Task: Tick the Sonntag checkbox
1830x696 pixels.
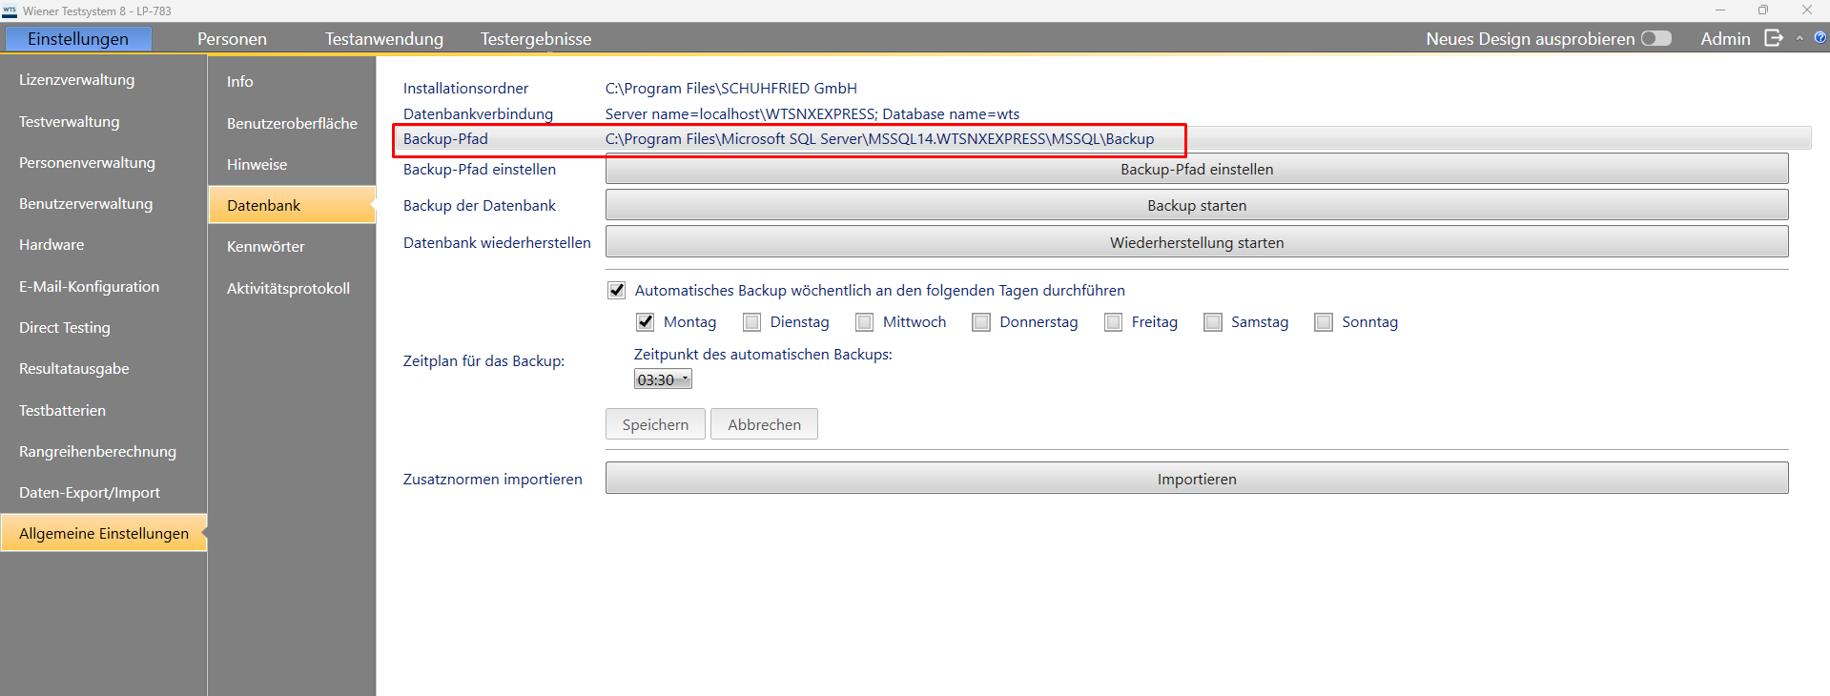Action: (x=1323, y=322)
